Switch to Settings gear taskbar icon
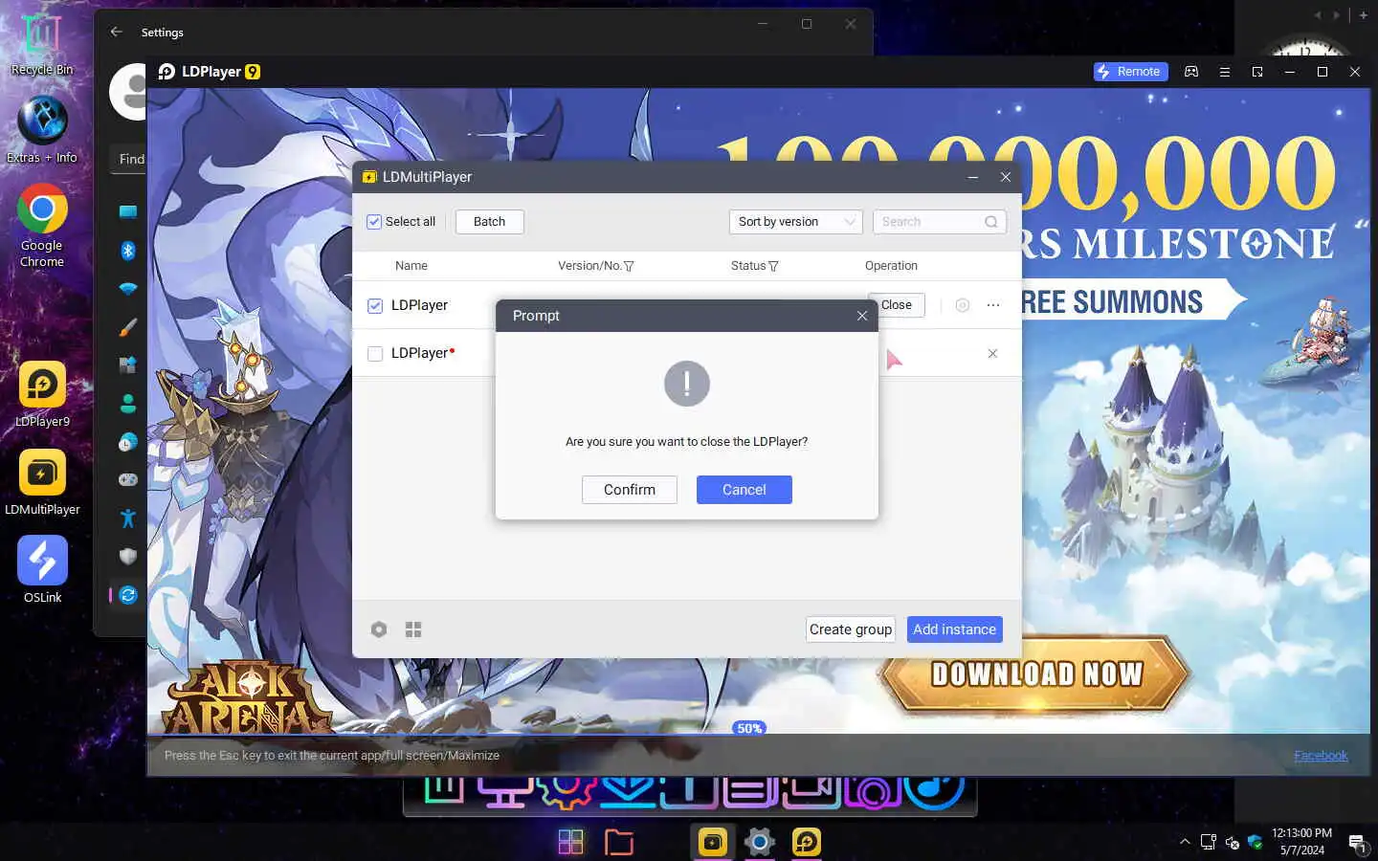 point(760,842)
